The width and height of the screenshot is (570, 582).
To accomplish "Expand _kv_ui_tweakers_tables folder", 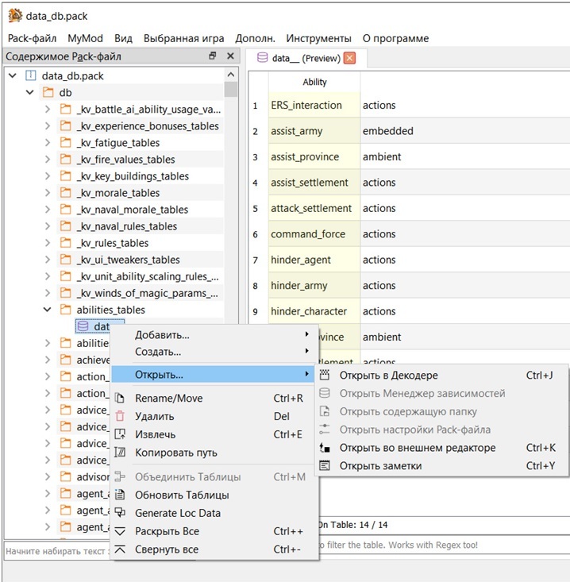I will click(48, 260).
